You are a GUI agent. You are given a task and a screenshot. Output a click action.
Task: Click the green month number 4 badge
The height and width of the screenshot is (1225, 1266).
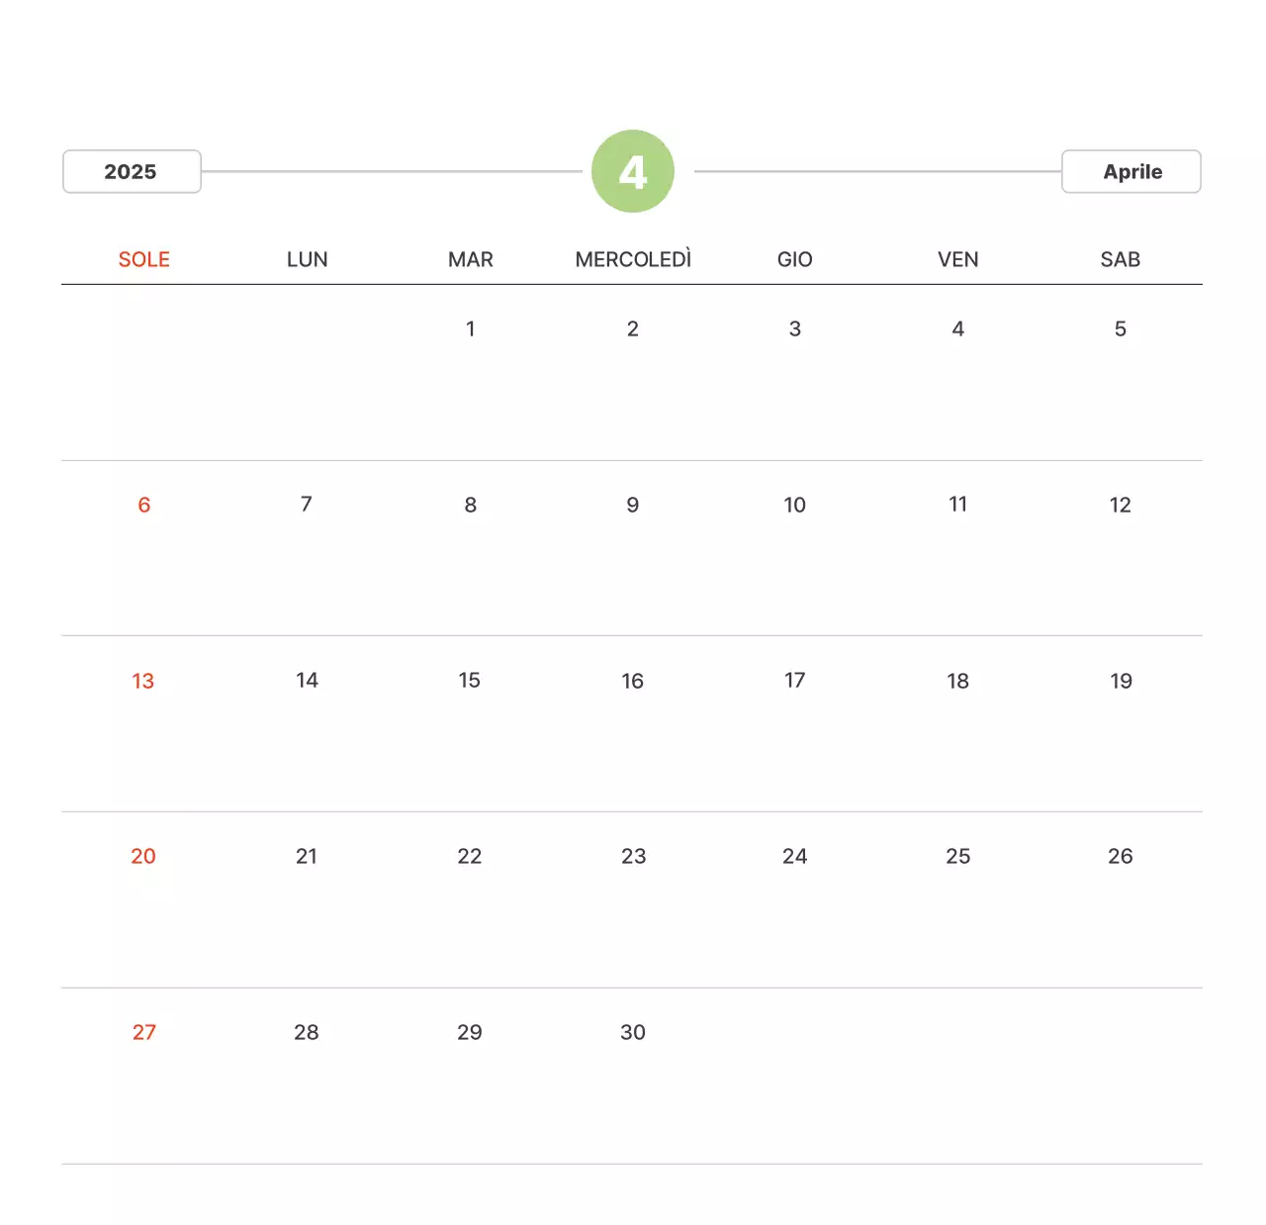click(633, 171)
